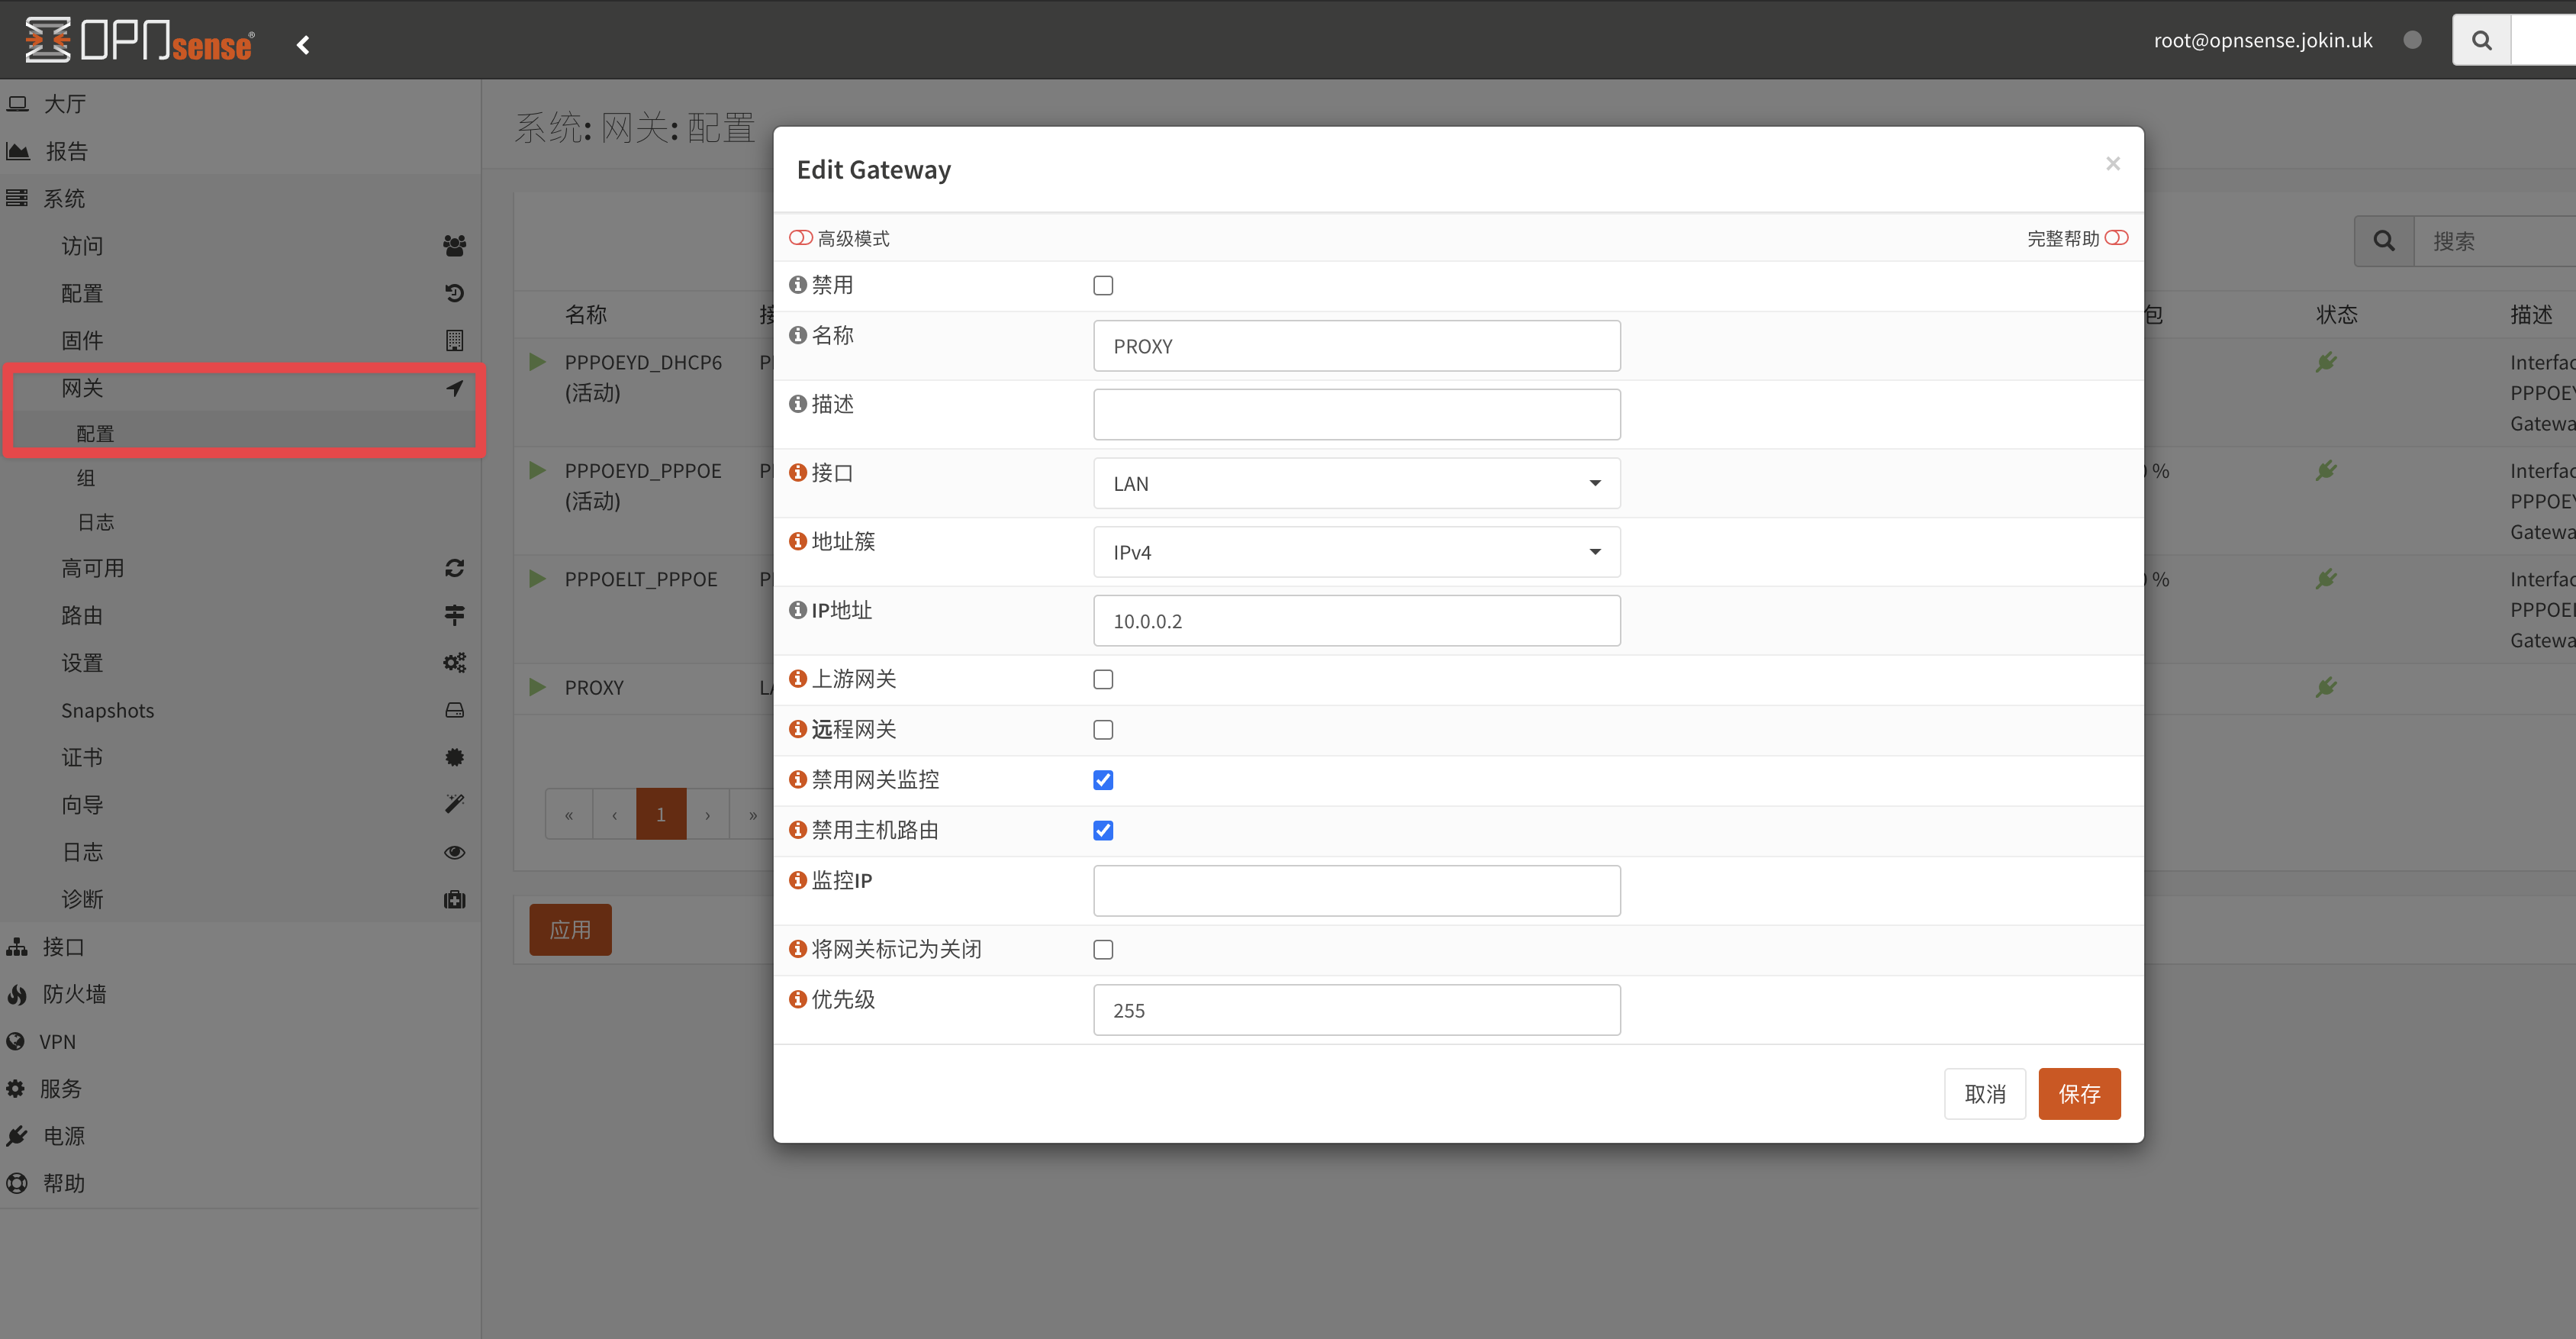Click the firmware chip icon next to 固件
Viewport: 2576px width, 1339px height.
454,340
